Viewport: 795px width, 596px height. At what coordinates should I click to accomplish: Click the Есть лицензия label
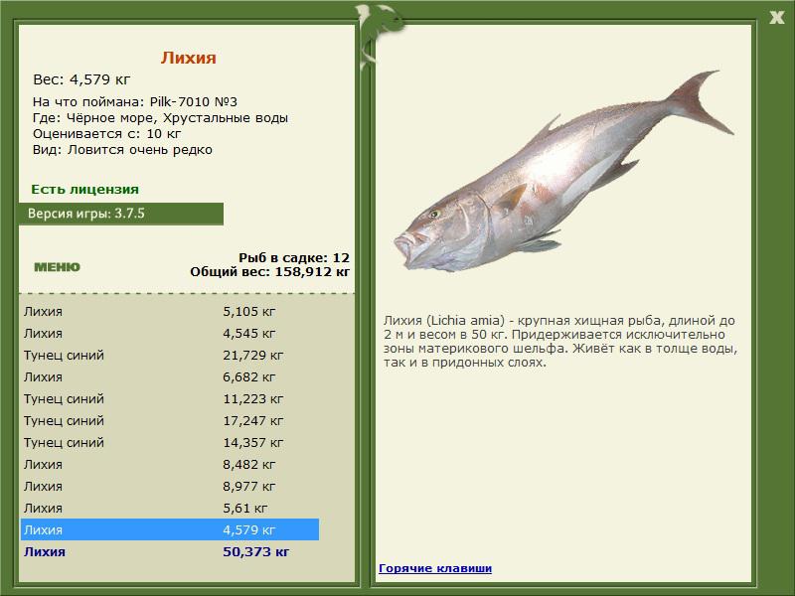coord(84,189)
